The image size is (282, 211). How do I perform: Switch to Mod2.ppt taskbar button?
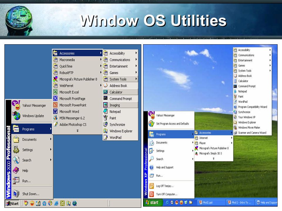coord(211,203)
